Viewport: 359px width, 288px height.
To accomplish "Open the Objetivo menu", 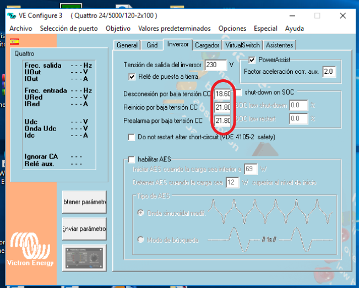I will tap(118, 29).
